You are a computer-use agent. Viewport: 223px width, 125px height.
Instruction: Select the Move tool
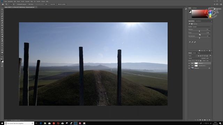tap(2, 9)
